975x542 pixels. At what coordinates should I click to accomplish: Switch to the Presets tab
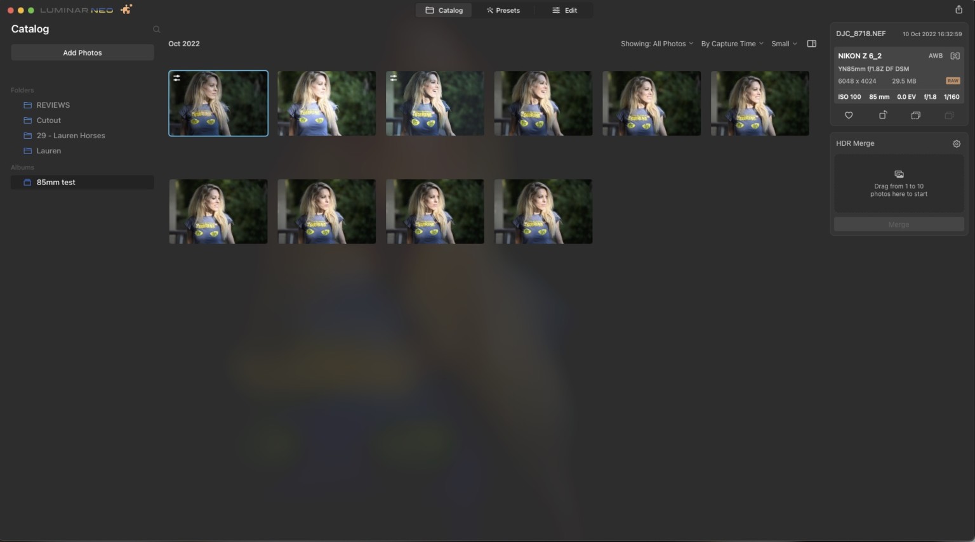pyautogui.click(x=503, y=10)
